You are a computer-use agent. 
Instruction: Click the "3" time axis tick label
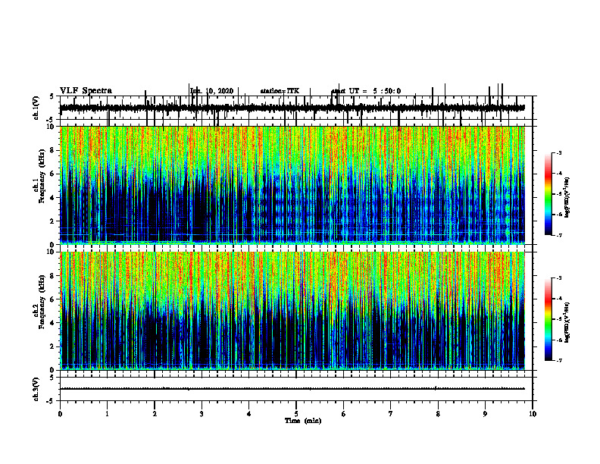(202, 414)
